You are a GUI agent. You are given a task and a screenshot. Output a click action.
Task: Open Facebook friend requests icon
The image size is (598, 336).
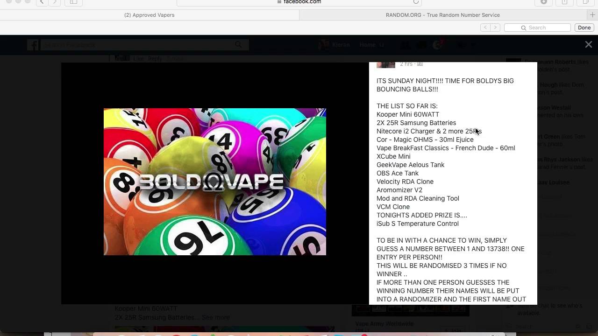405,45
